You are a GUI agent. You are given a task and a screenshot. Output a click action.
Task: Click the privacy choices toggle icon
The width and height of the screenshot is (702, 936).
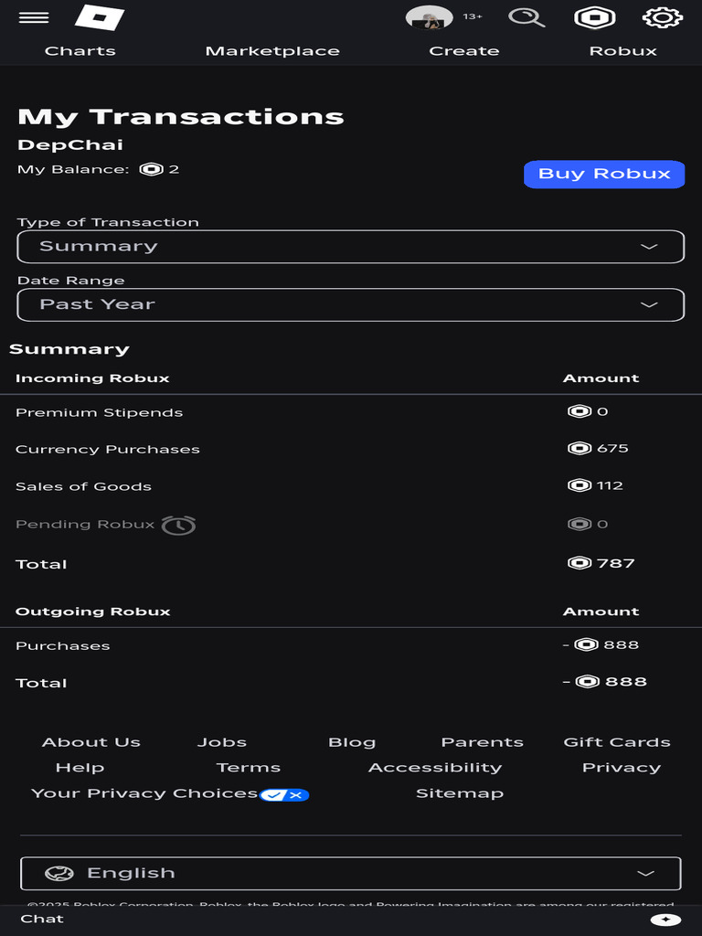tap(284, 795)
